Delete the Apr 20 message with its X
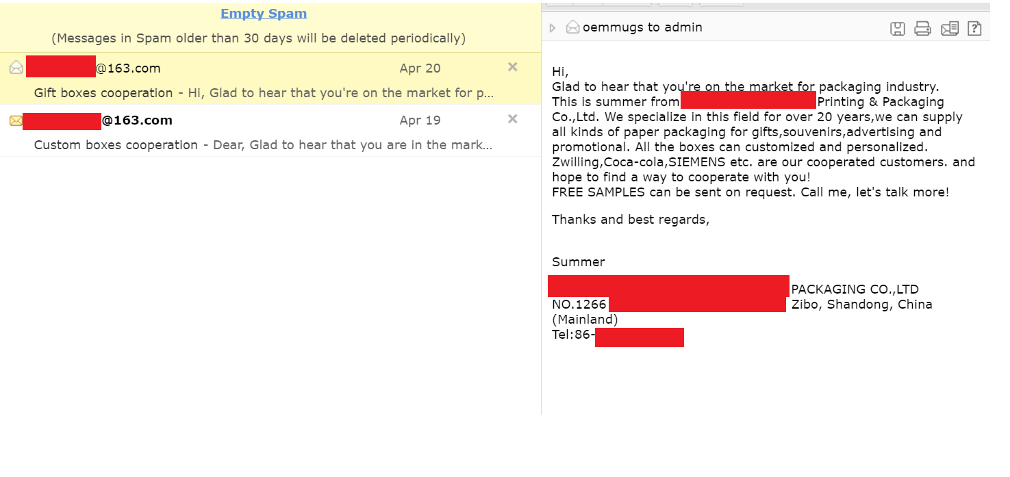The image size is (1010, 477). click(x=512, y=67)
